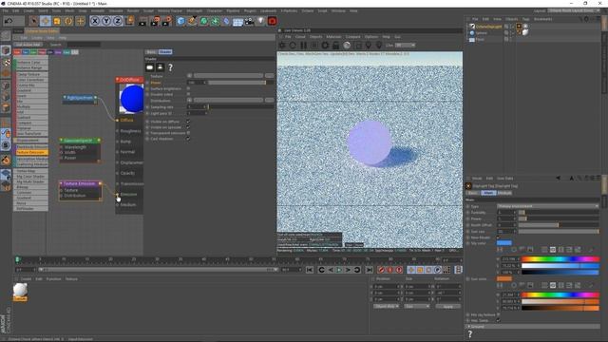Image resolution: width=608 pixels, height=342 pixels.
Task: Click the Sun color orange swatch
Action: click(x=504, y=278)
